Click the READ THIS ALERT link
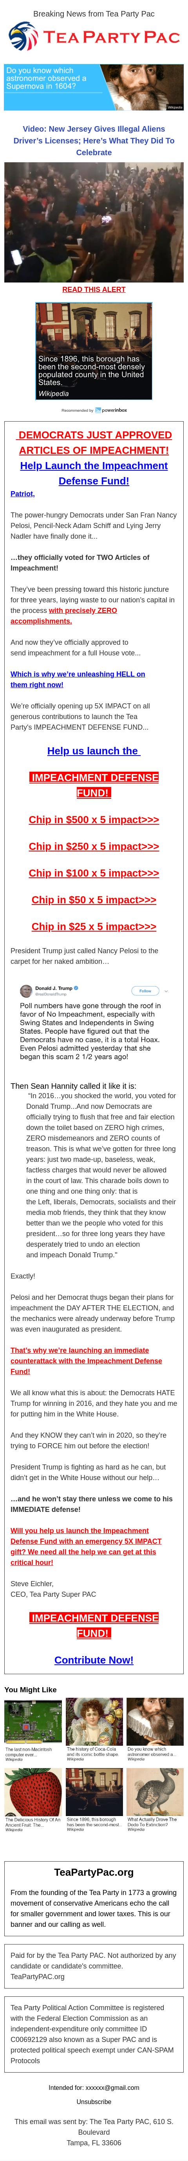 tap(94, 290)
